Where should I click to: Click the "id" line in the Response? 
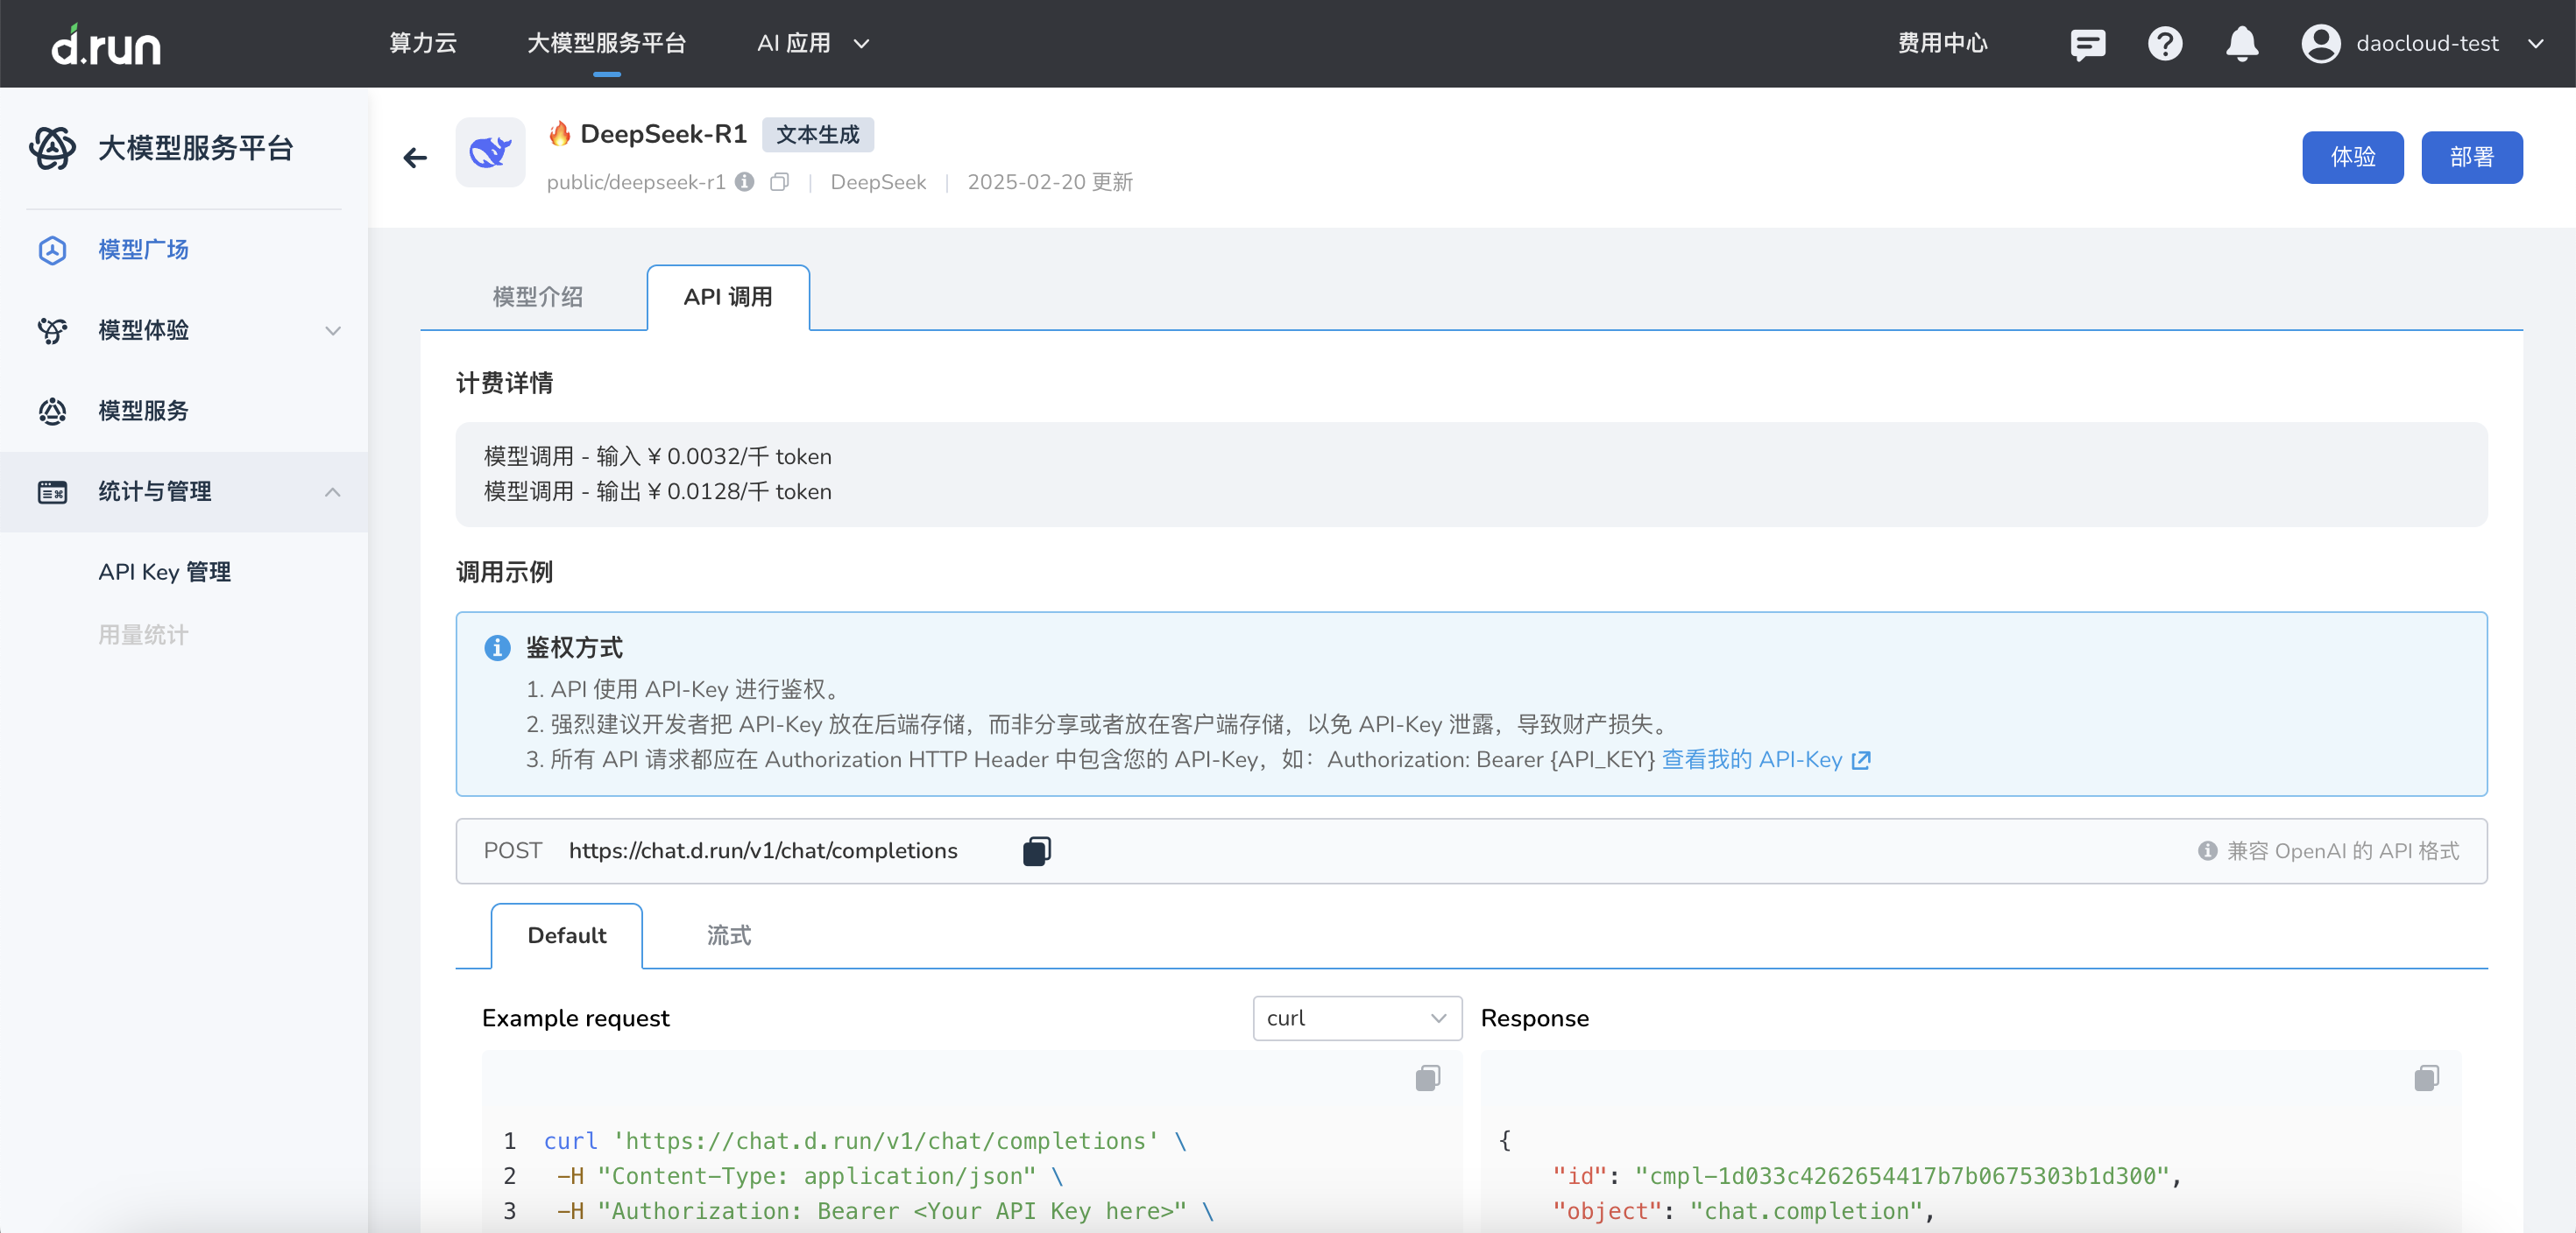click(1866, 1176)
